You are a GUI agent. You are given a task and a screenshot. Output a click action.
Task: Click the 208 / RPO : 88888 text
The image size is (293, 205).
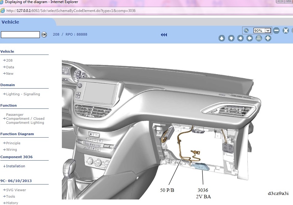(70, 34)
